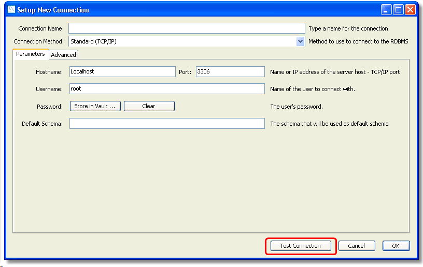Image resolution: width=423 pixels, height=267 pixels.
Task: Run Test Connection
Action: pyautogui.click(x=301, y=246)
